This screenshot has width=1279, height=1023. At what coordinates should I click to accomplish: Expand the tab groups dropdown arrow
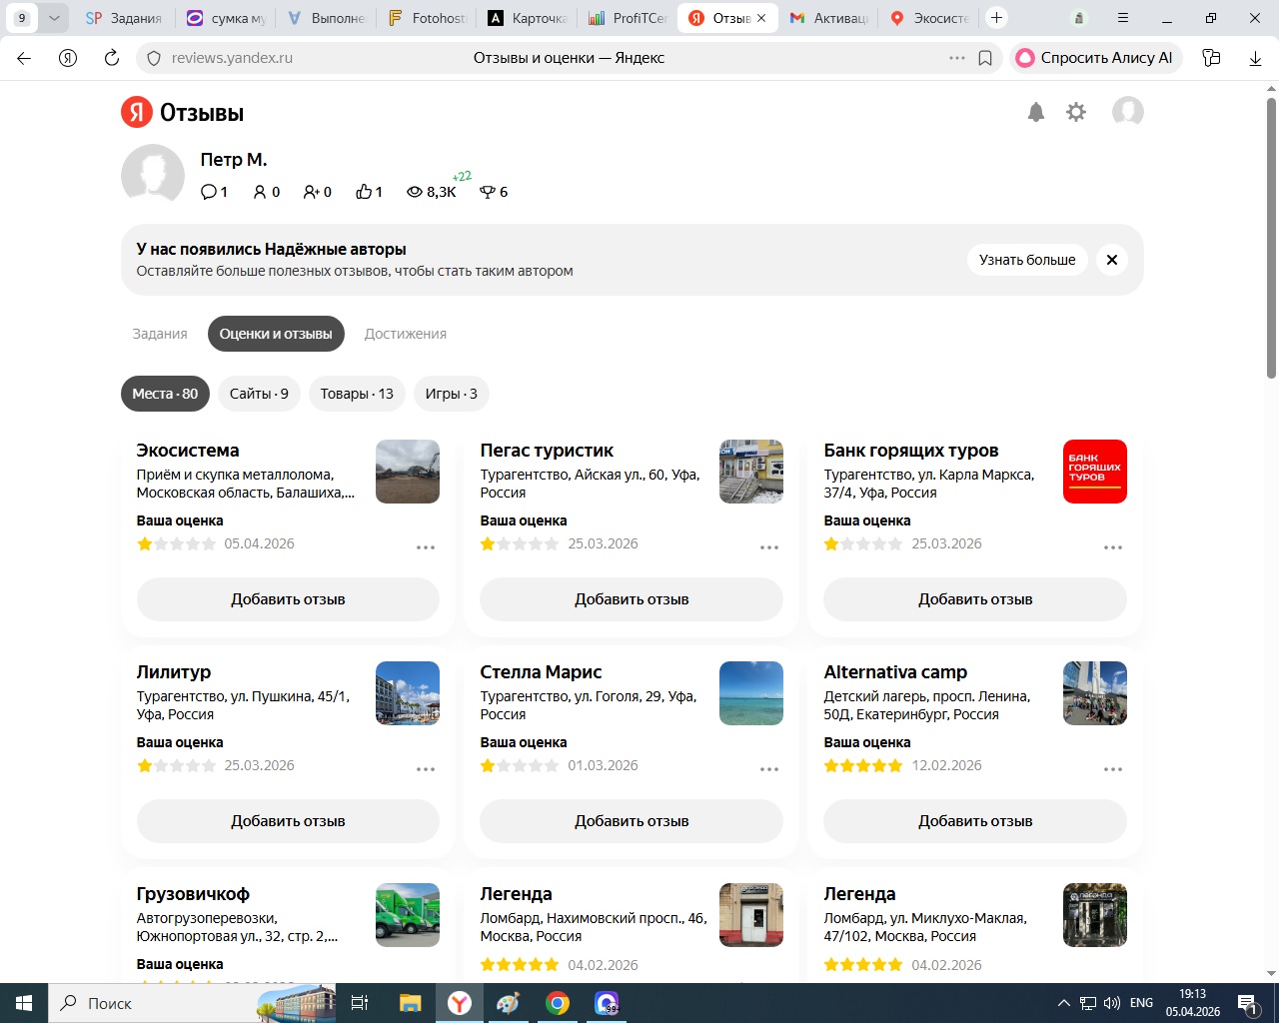[x=54, y=18]
